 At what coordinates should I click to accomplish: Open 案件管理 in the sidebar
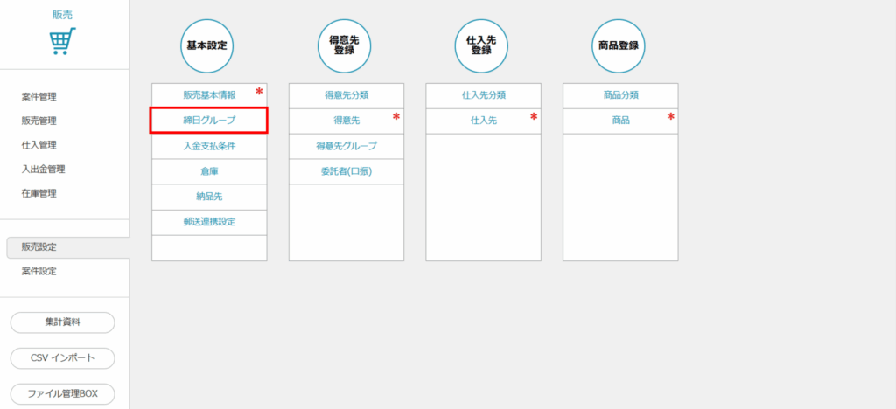coord(39,96)
